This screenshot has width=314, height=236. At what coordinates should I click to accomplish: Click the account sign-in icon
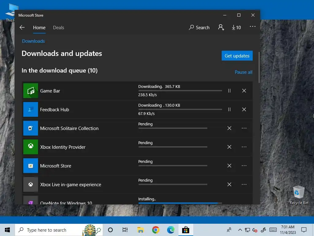tap(221, 27)
